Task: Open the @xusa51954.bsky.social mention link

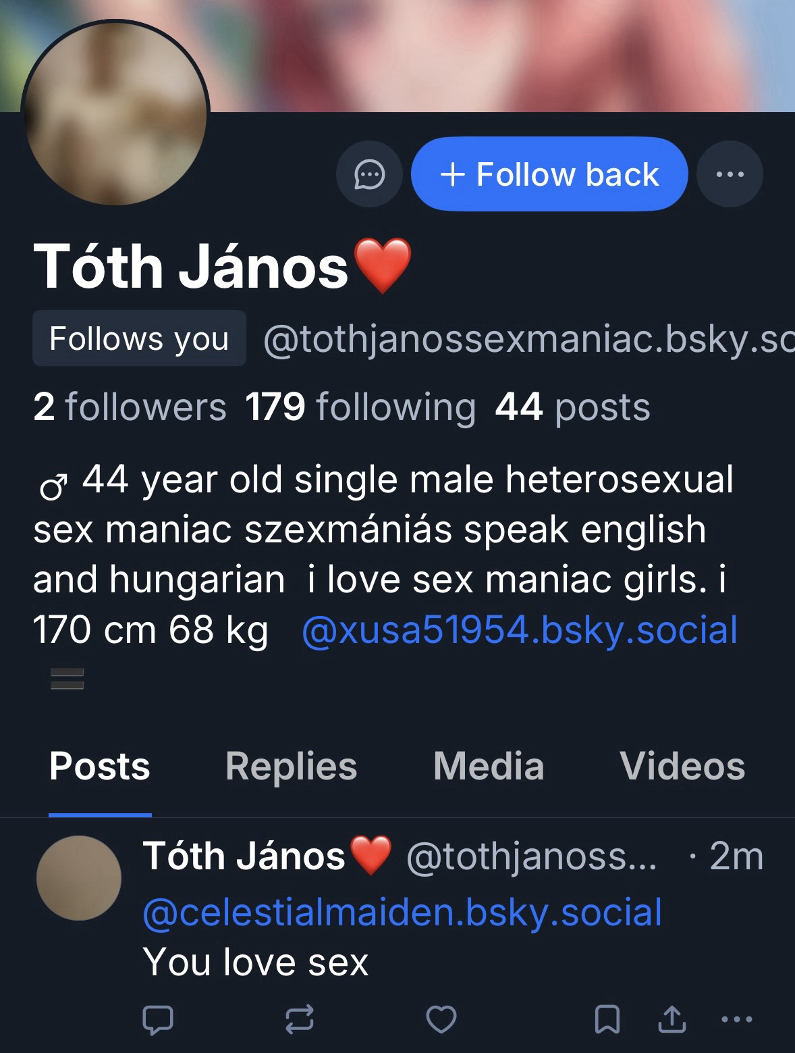Action: click(x=519, y=630)
